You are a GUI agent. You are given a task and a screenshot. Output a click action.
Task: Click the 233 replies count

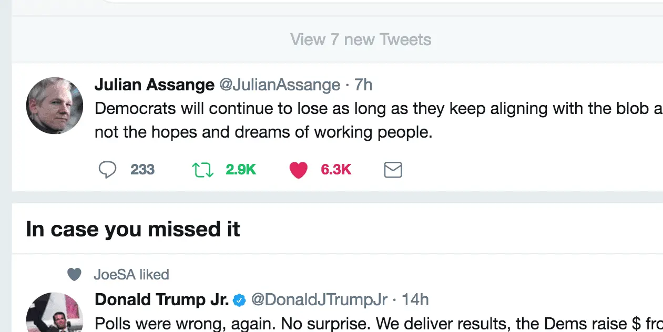(142, 170)
